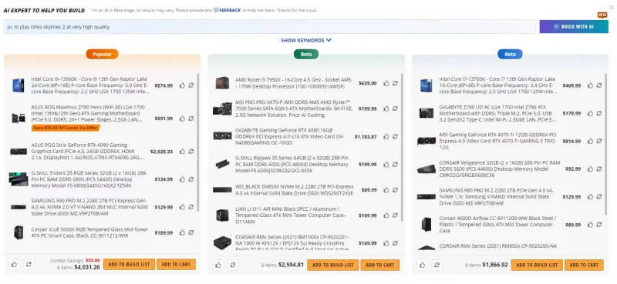The image size is (617, 284).
Task: Swap the WD_BLACK SN850X SSD
Action: pyautogui.click(x=395, y=190)
